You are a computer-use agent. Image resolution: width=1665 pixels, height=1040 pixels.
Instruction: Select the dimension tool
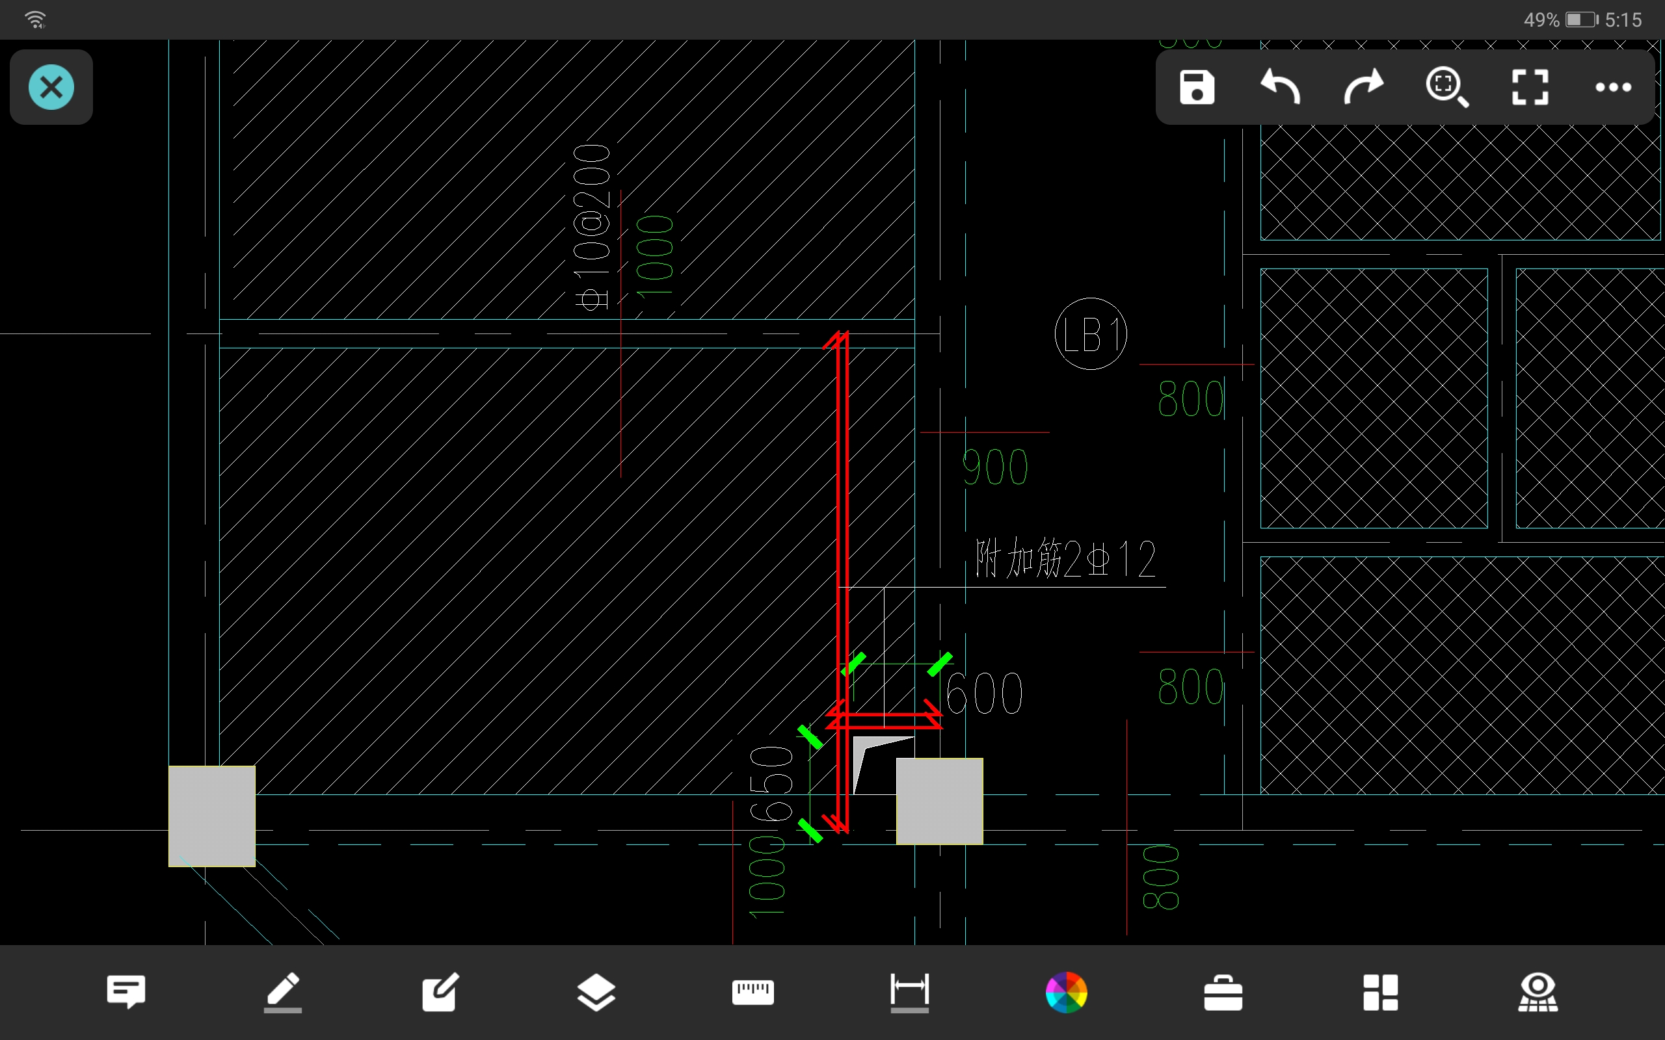(x=909, y=992)
